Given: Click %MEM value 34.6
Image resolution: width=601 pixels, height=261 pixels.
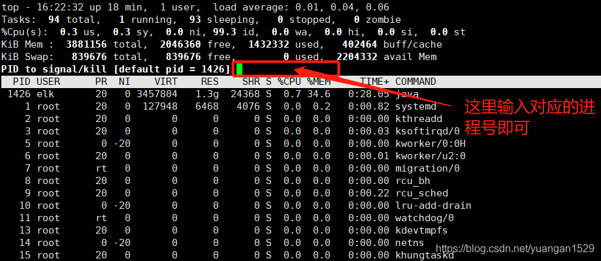Looking at the screenshot, I should (x=319, y=94).
